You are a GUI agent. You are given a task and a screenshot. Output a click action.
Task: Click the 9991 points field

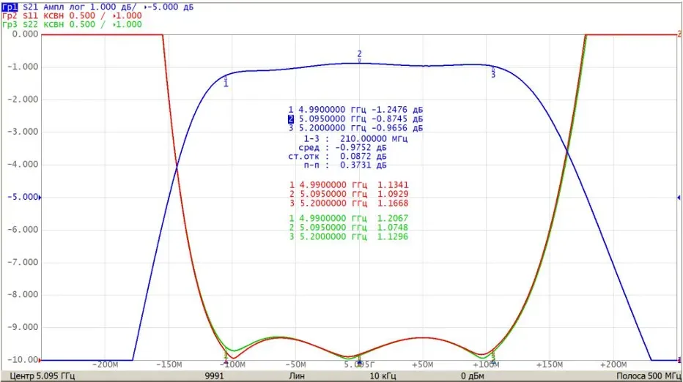coord(214,376)
